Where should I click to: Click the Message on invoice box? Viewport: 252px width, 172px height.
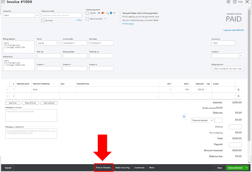31,115
